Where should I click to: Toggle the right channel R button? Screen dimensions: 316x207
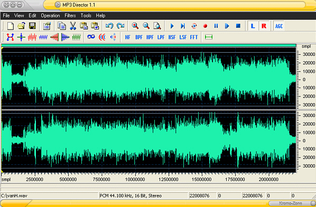pos(264,26)
